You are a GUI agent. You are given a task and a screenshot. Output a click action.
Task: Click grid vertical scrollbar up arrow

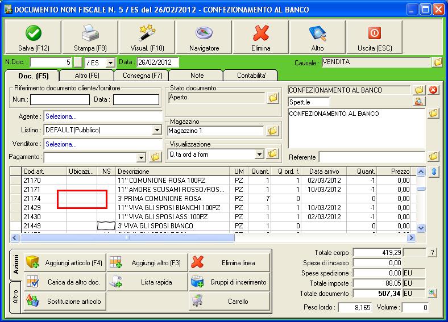(x=421, y=172)
